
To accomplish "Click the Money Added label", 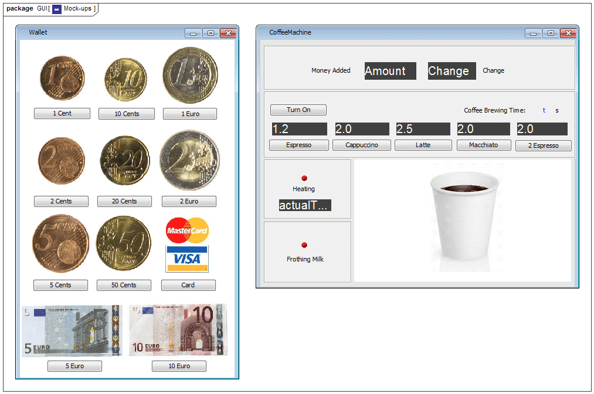I will [331, 70].
